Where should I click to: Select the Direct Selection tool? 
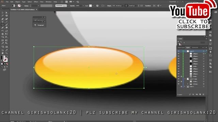point(6,13)
